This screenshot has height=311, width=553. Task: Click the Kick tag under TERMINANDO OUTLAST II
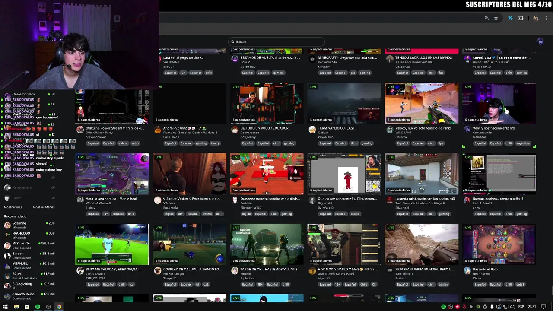(x=354, y=143)
